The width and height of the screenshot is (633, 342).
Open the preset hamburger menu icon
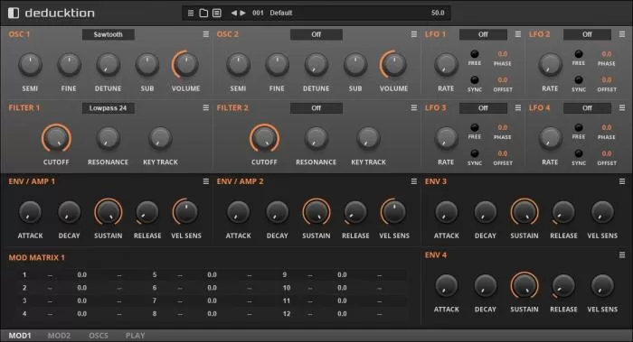pos(191,13)
